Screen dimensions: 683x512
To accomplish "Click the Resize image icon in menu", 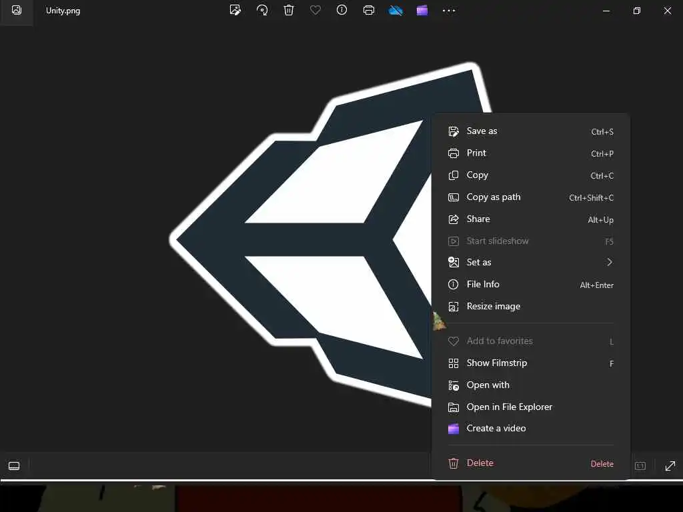I will coord(454,307).
